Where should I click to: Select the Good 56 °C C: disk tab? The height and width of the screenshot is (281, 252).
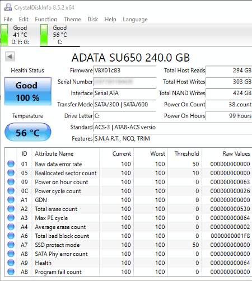(x=60, y=35)
